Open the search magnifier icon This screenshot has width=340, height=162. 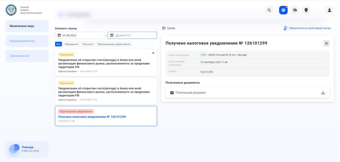[x=269, y=10]
